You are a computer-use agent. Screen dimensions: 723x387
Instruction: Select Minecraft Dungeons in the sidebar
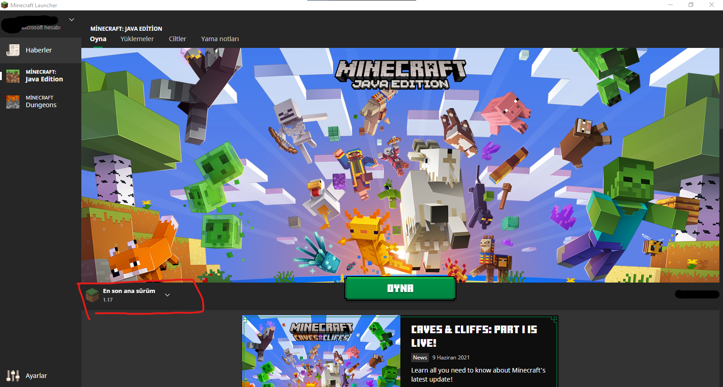click(x=41, y=102)
